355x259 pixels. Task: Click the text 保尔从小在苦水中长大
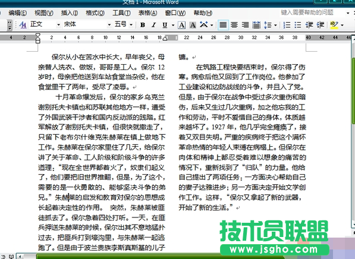(x=85, y=57)
